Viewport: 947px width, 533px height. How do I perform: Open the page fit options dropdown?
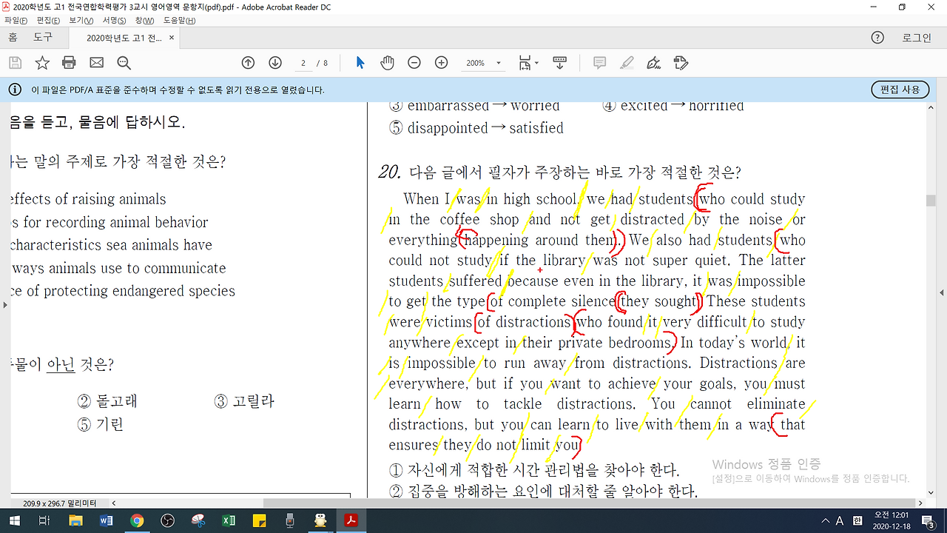pyautogui.click(x=528, y=63)
